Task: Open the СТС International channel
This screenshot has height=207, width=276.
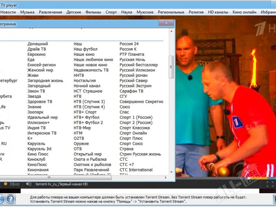Action: click(136, 170)
